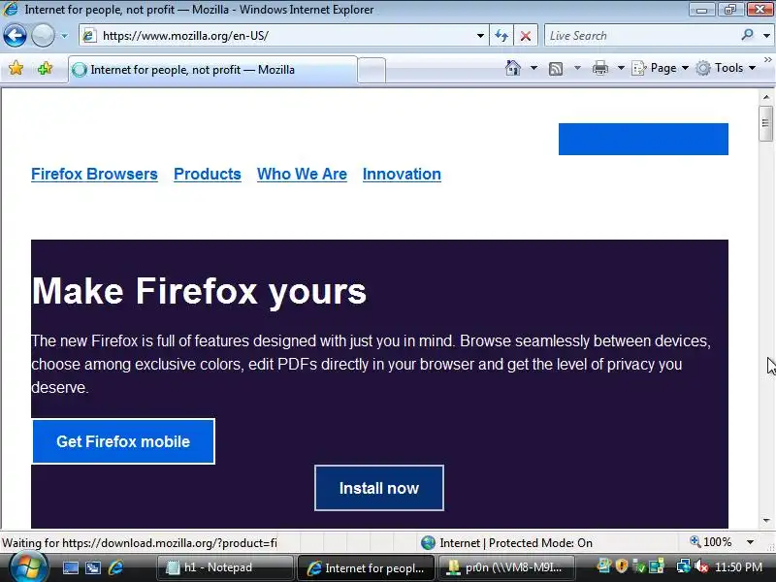Expand the Home button dropdown arrow
Image resolution: width=776 pixels, height=582 pixels.
coord(534,68)
